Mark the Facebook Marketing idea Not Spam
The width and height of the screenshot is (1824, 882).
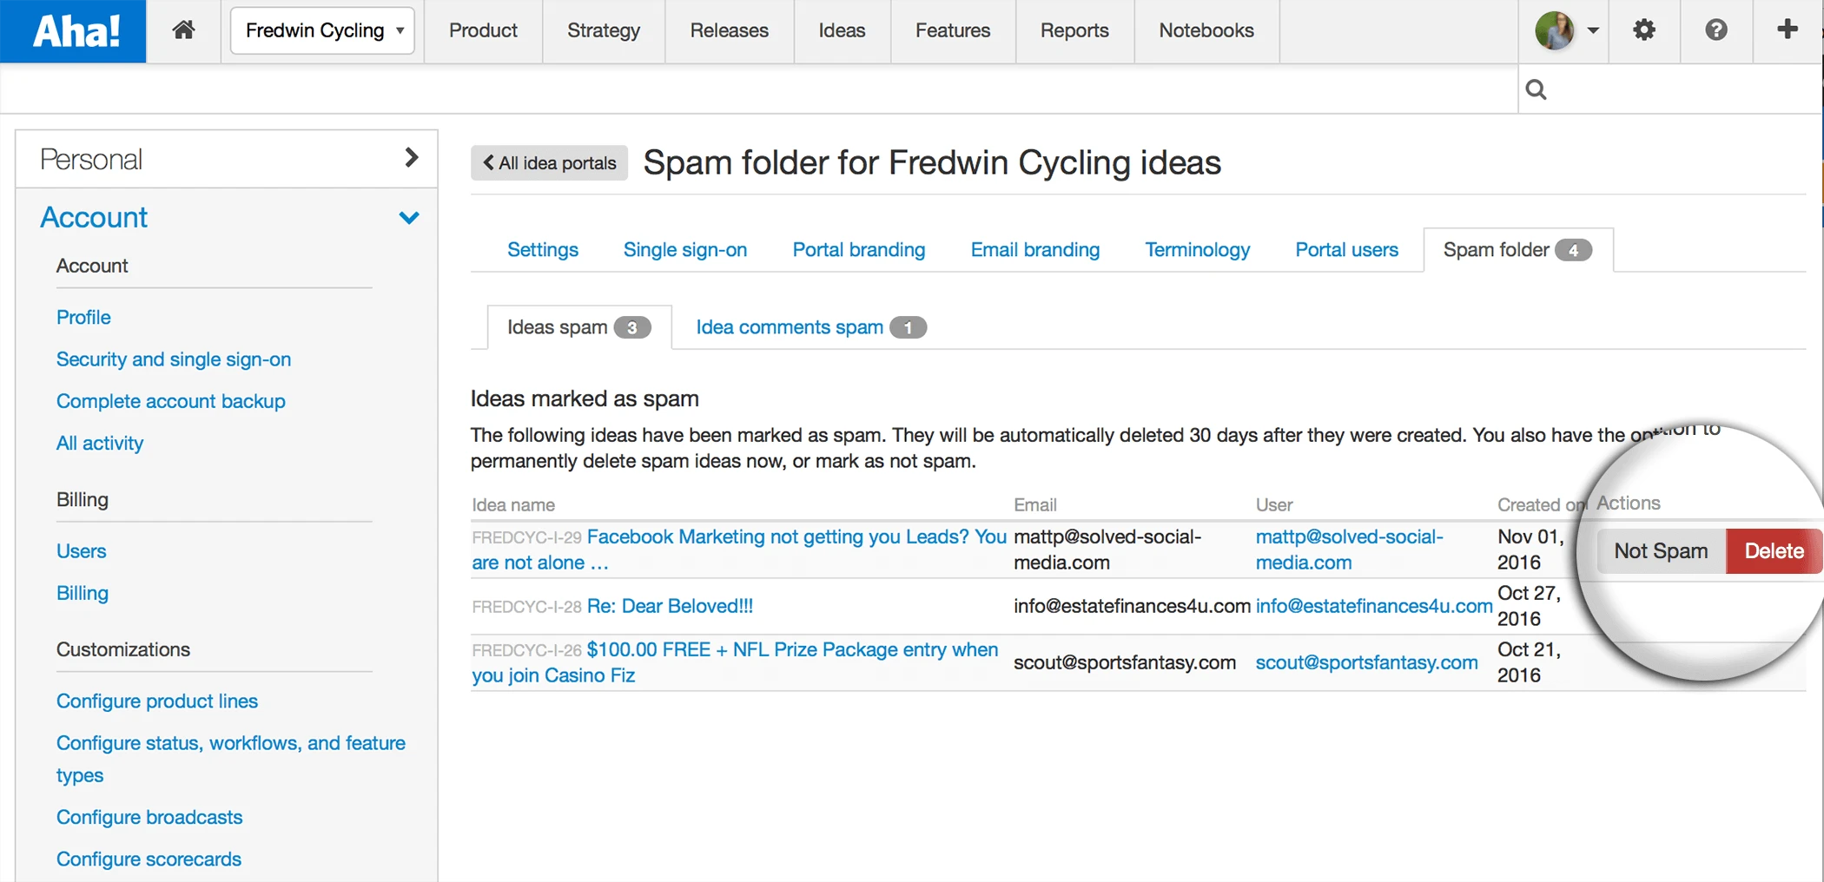(x=1661, y=551)
